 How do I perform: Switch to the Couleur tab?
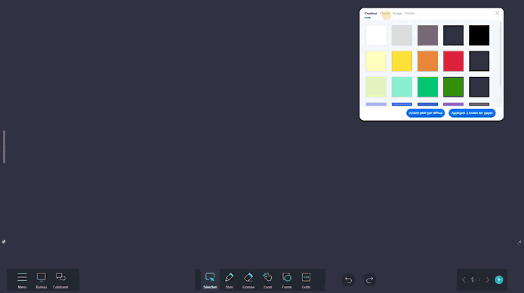click(x=371, y=14)
